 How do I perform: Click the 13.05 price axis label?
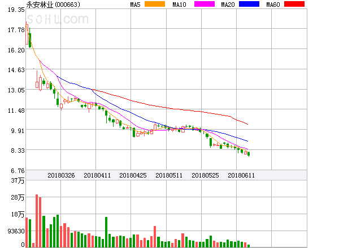click(16, 90)
